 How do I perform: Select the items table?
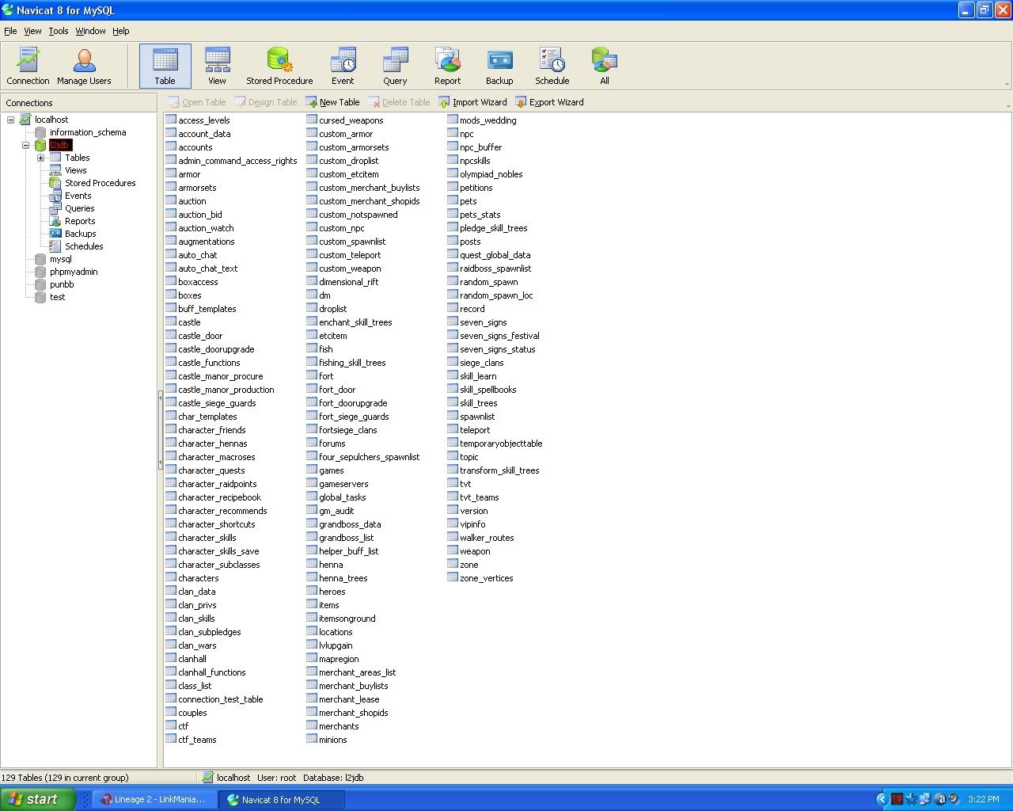(x=328, y=605)
